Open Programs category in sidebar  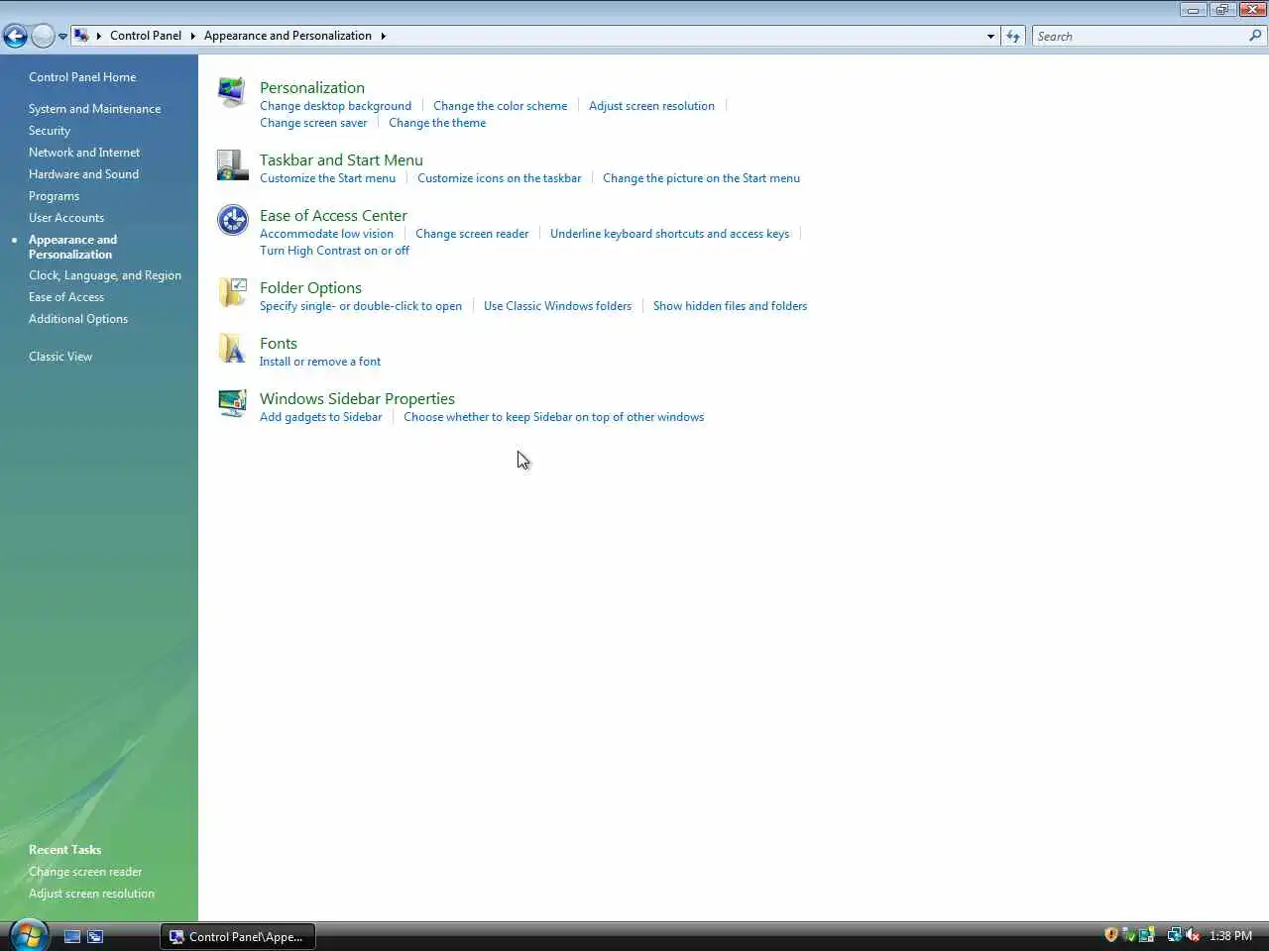(54, 196)
